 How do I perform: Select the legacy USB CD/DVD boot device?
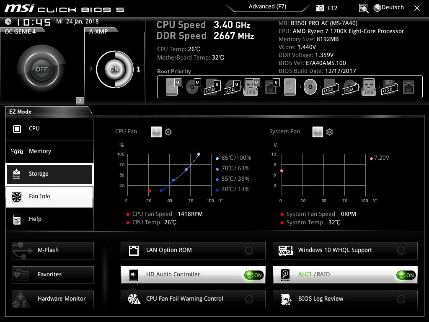[350, 87]
